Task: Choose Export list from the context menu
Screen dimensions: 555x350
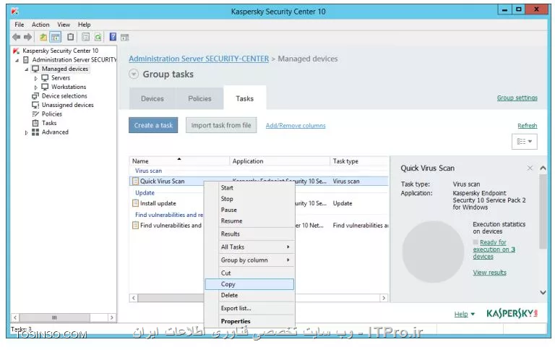Action: tap(249, 308)
